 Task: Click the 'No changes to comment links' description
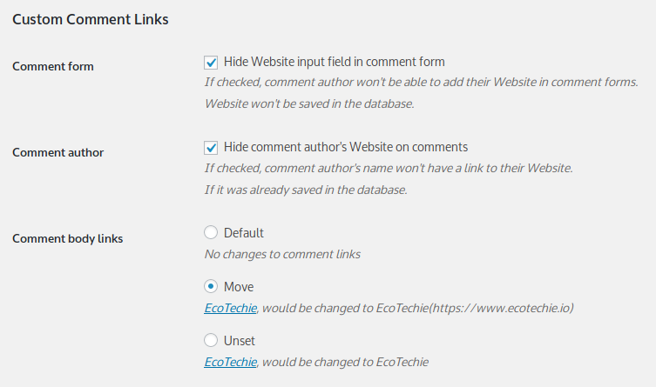(282, 254)
